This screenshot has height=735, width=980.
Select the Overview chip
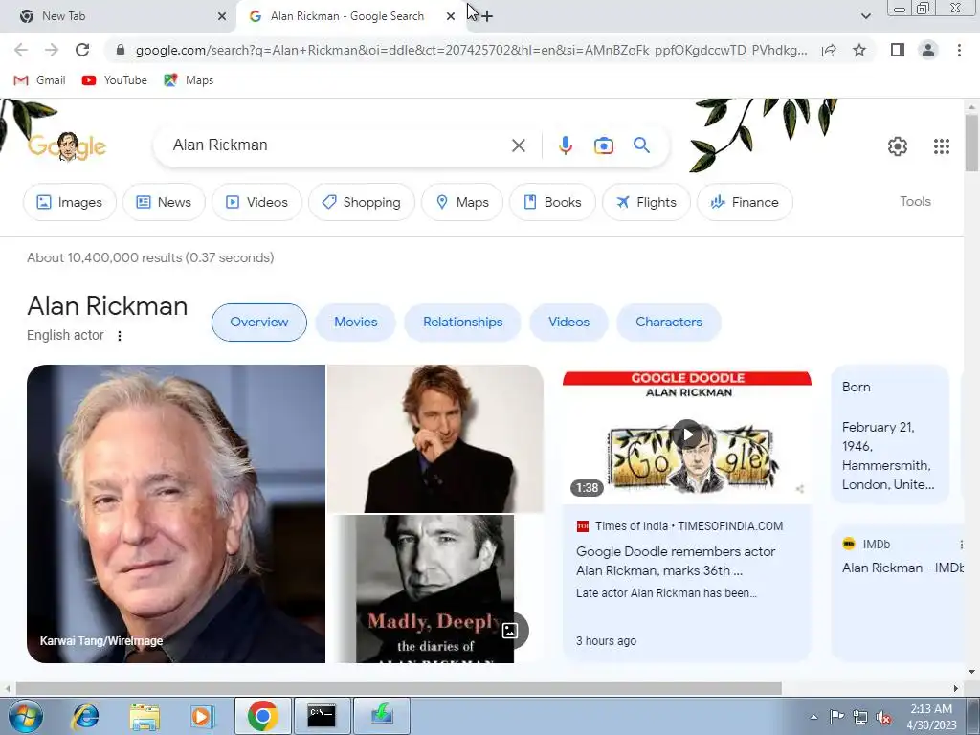coord(258,322)
